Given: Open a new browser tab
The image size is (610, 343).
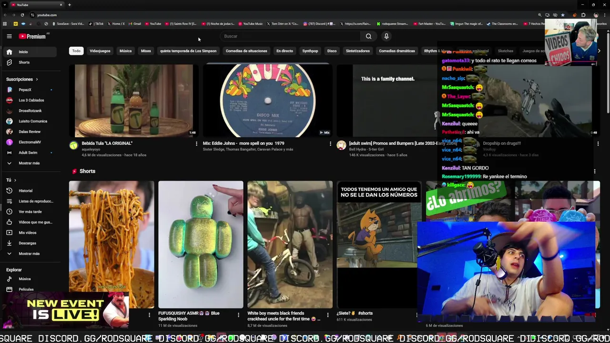Looking at the screenshot, I should [69, 5].
